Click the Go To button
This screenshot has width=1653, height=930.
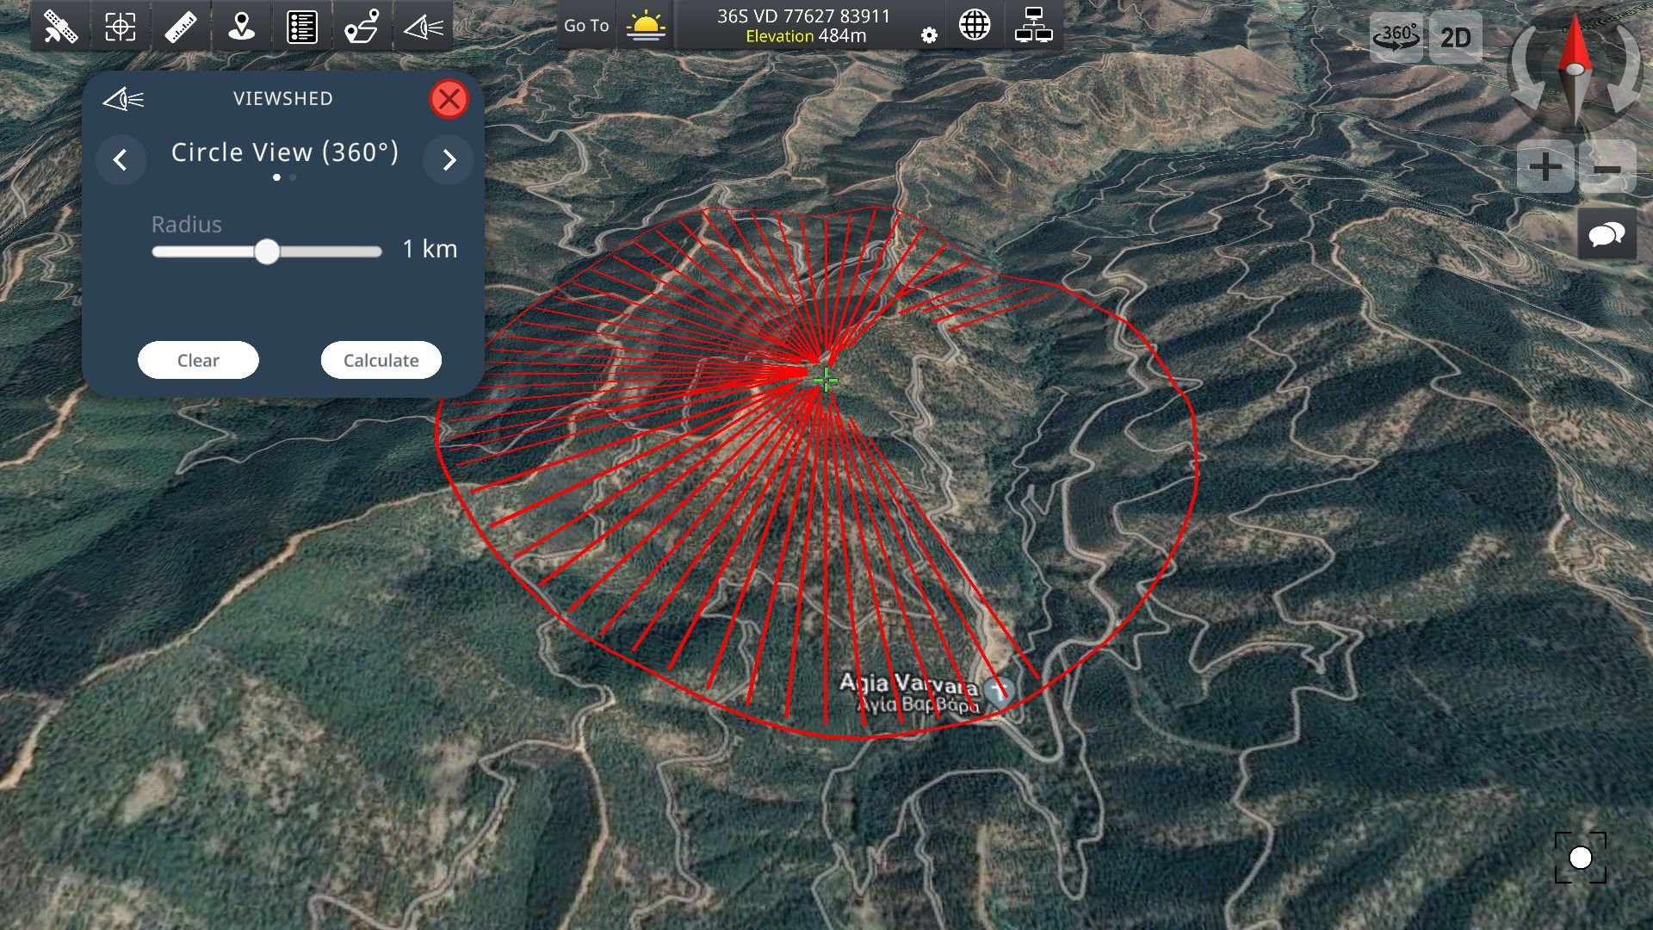586,26
